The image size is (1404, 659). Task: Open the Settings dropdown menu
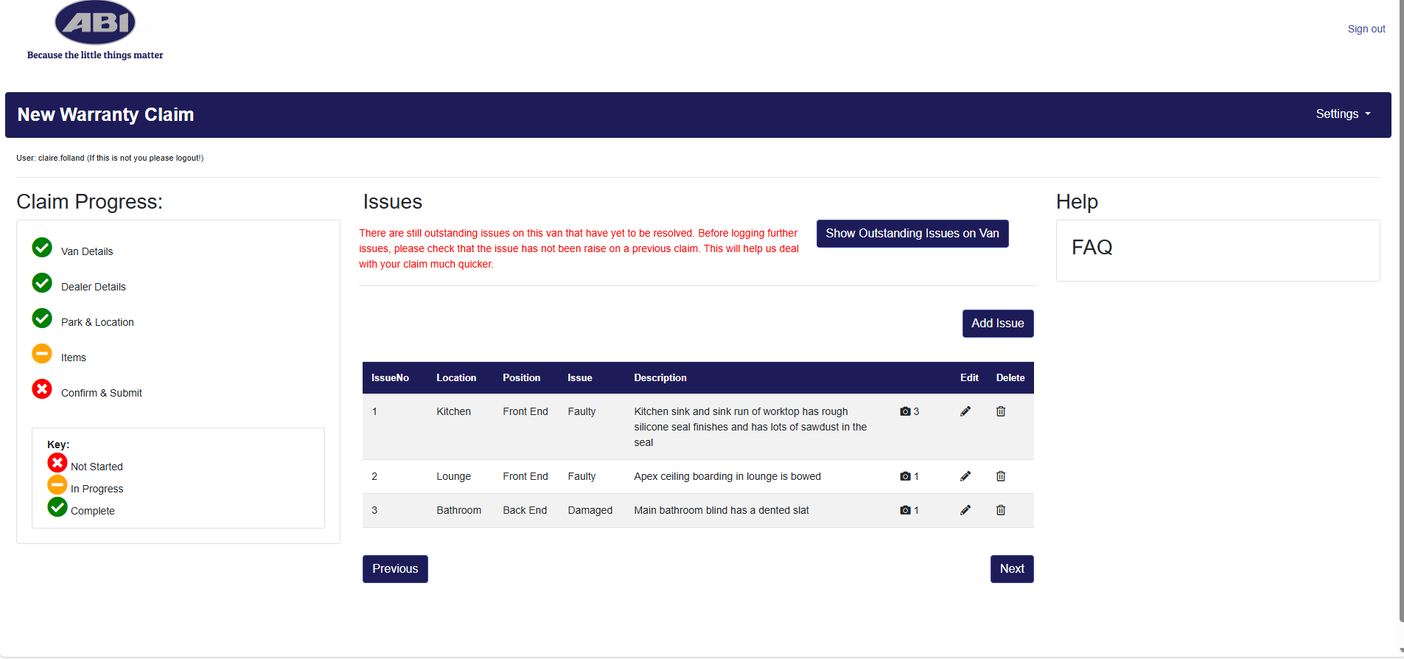click(1343, 114)
